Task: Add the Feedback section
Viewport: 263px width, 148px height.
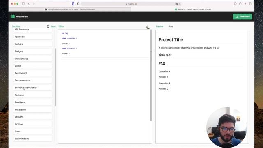Action: click(x=33, y=102)
